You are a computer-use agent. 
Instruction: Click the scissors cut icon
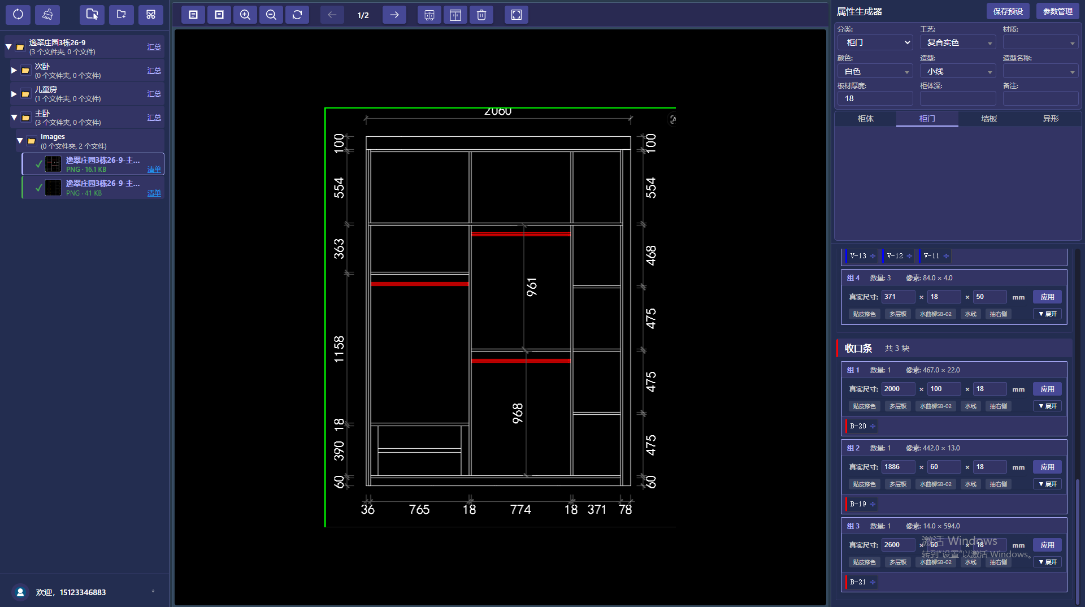pyautogui.click(x=151, y=15)
